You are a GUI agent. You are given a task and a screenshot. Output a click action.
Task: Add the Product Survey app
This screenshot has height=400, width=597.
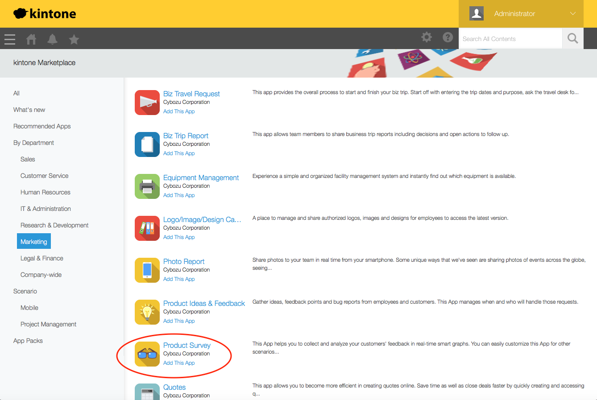coord(179,363)
